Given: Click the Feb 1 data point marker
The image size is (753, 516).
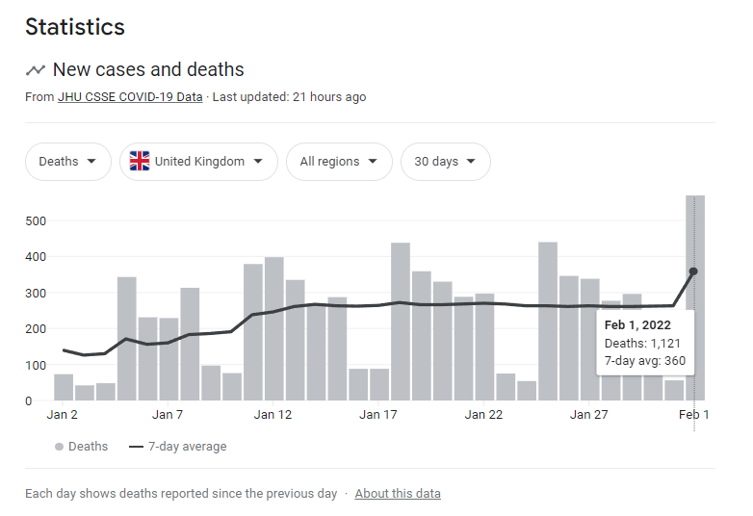Looking at the screenshot, I should (x=693, y=271).
